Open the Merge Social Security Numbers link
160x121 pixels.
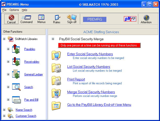91,92
